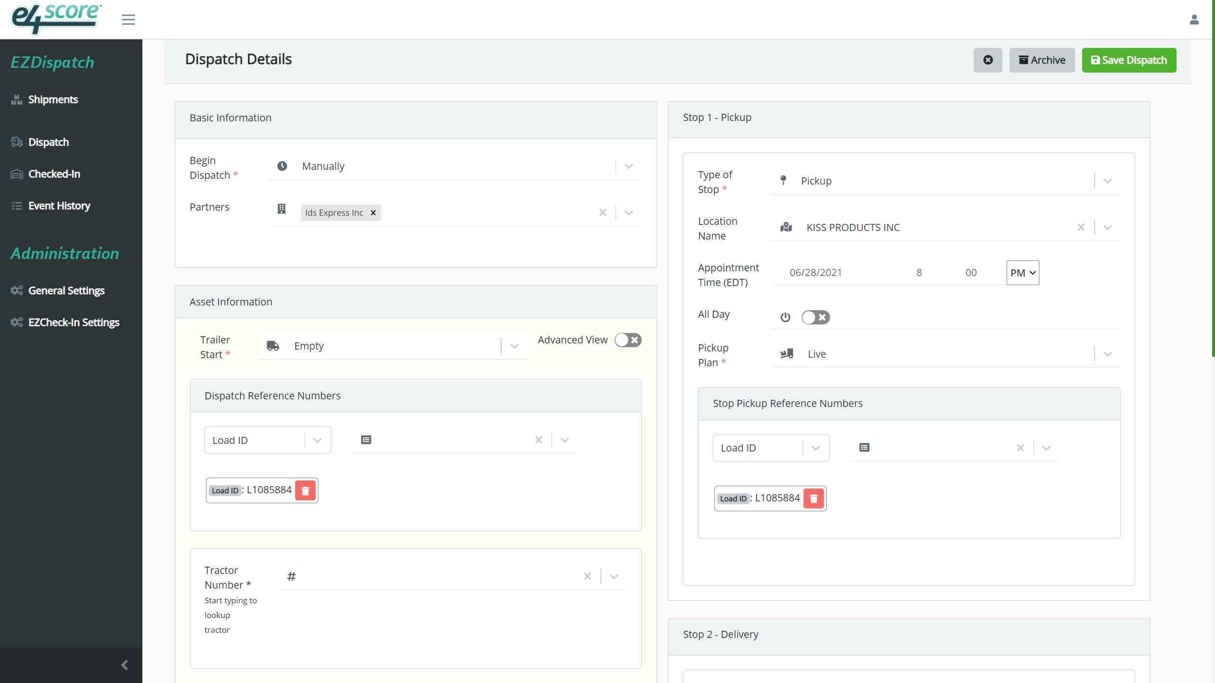Expand the Begin Dispatch dropdown
The image size is (1215, 683).
pos(628,166)
